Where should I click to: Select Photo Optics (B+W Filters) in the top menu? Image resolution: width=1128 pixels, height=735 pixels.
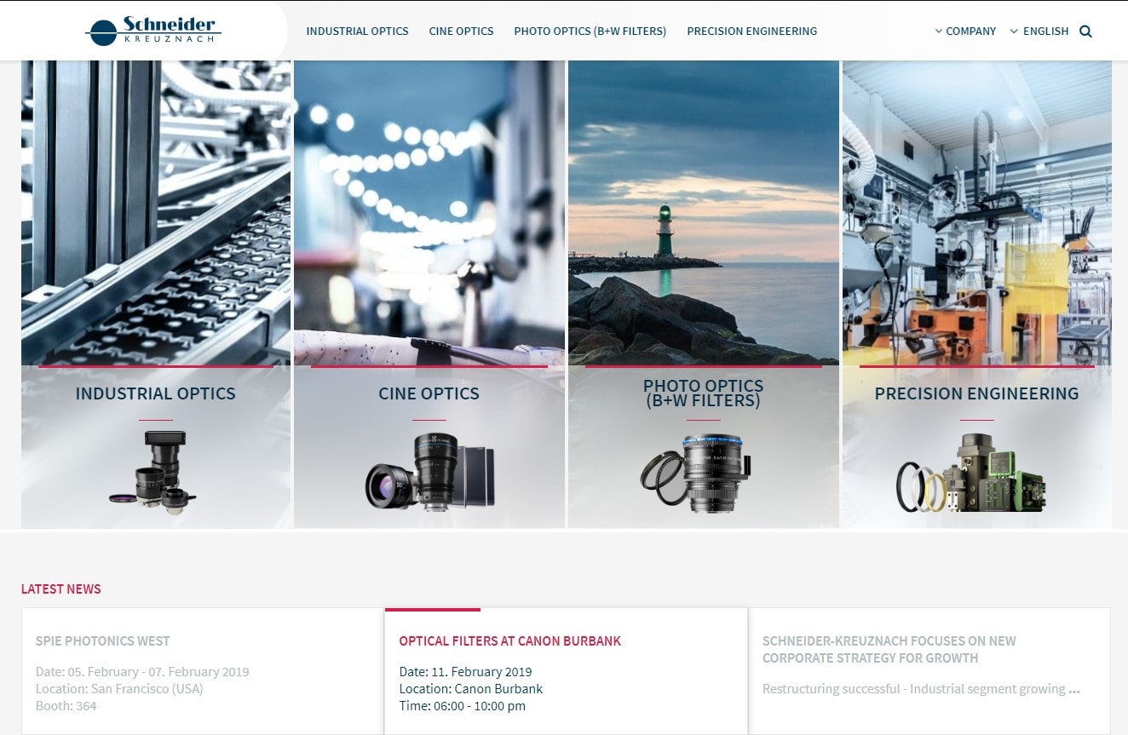(590, 32)
